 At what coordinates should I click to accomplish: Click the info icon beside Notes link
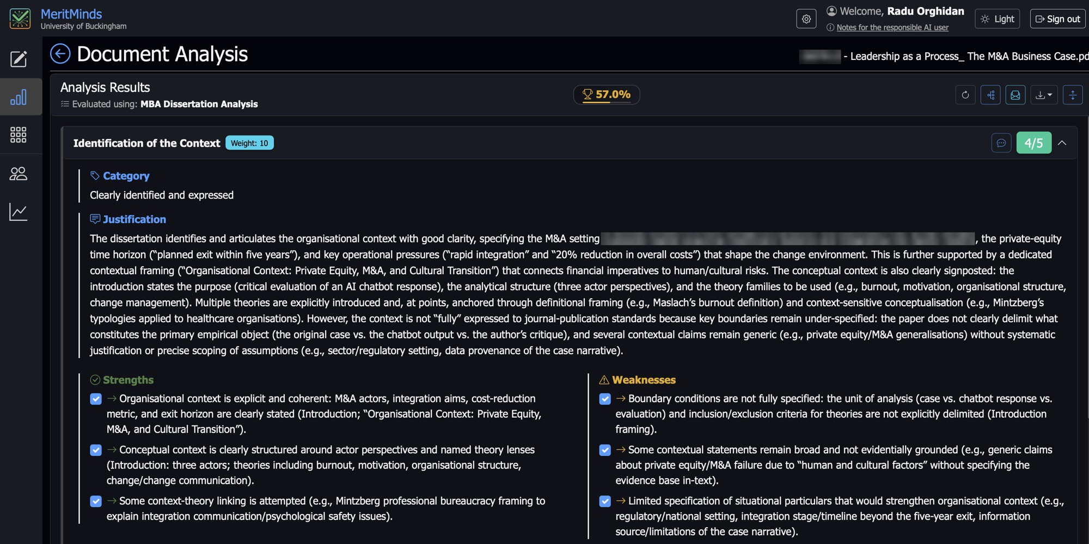[830, 28]
